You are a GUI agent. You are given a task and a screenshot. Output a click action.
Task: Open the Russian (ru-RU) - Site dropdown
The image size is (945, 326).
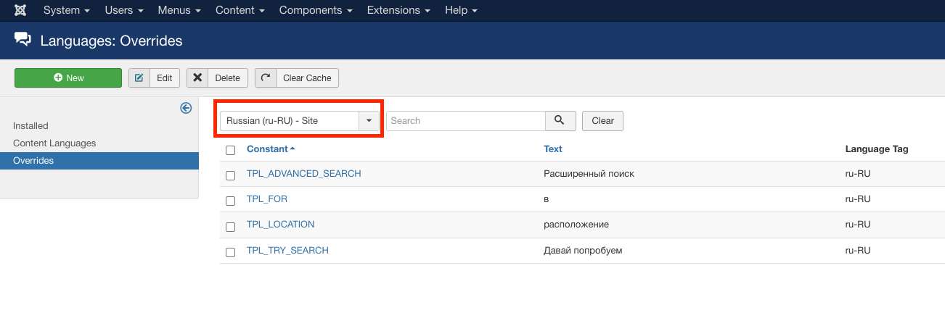[300, 121]
